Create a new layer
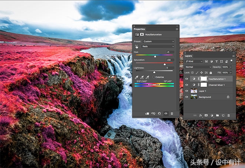The width and height of the screenshot is (245, 168). [223, 115]
